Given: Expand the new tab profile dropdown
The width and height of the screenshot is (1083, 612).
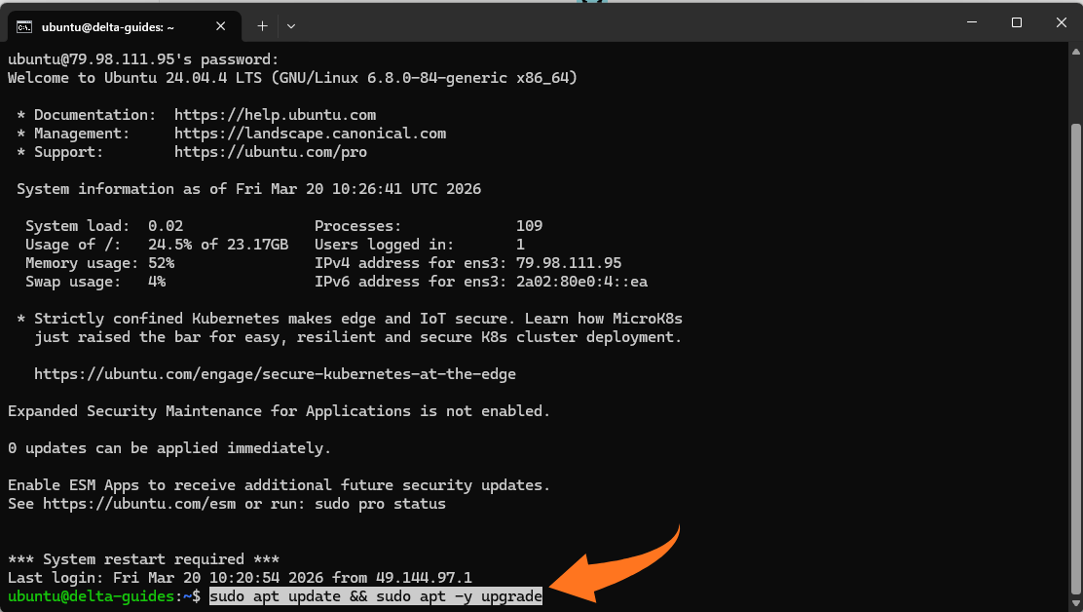Looking at the screenshot, I should coord(291,26).
